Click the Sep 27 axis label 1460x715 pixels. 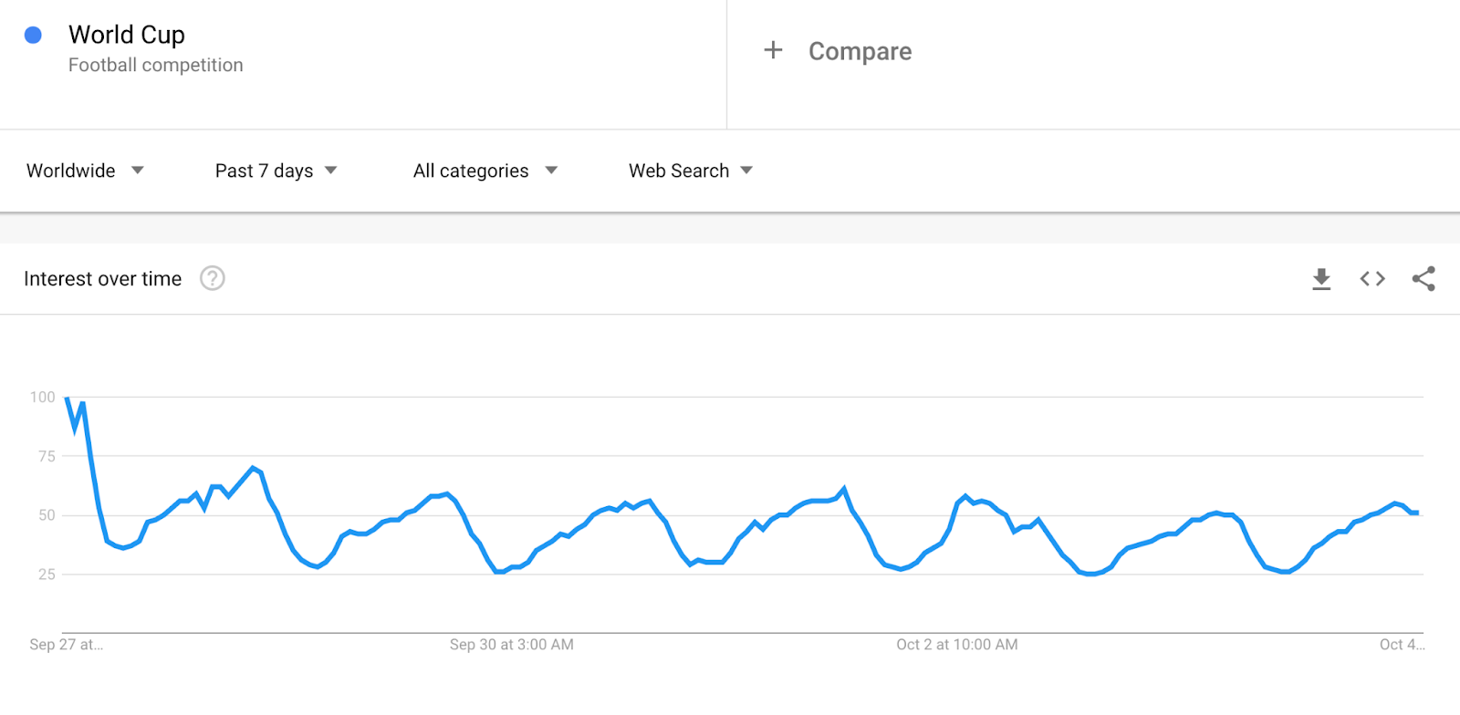(66, 645)
